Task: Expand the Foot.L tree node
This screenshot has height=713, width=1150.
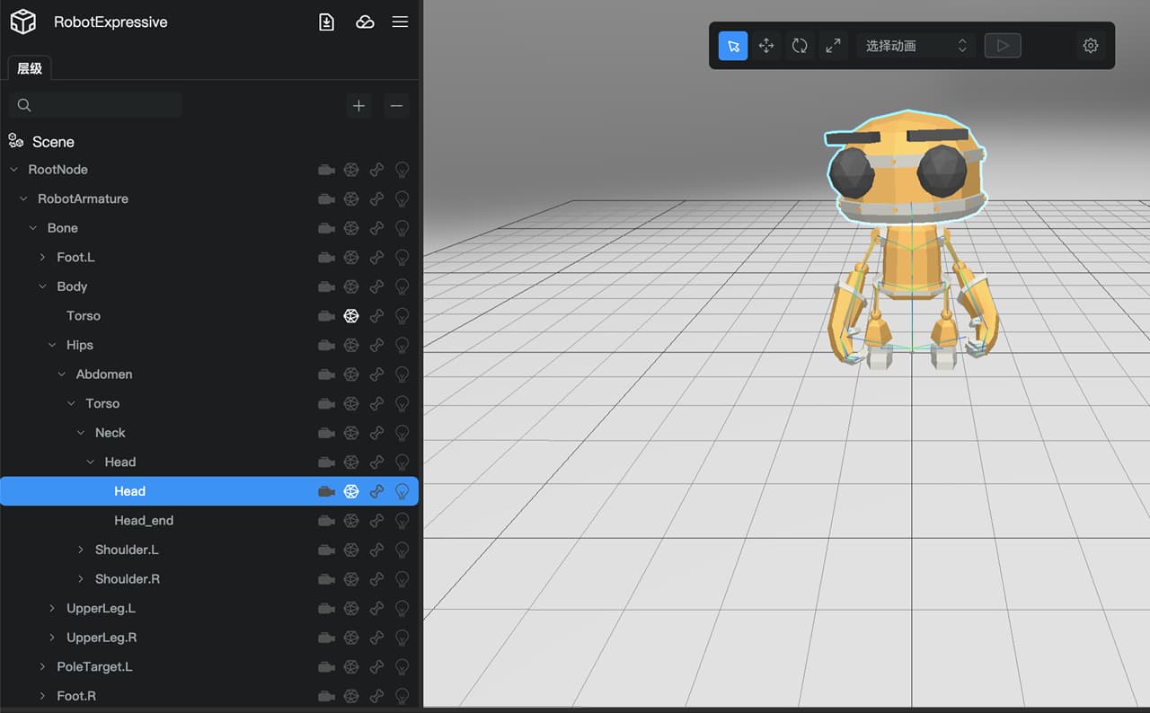Action: (42, 258)
